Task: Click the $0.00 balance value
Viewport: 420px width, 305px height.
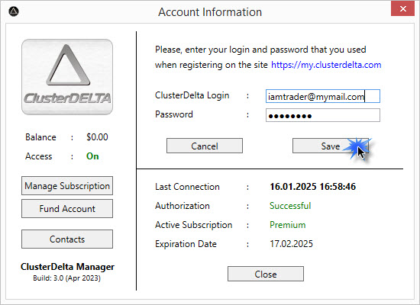Action: point(97,137)
